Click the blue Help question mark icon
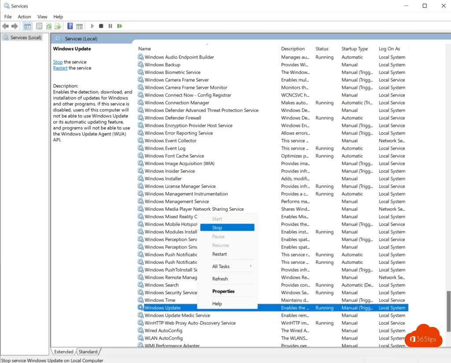This screenshot has height=363, width=451. [x=70, y=26]
